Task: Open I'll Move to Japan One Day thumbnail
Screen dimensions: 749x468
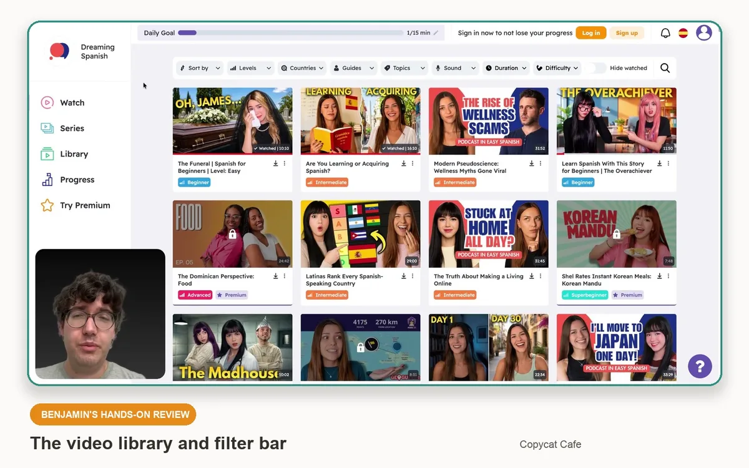Action: (617, 347)
